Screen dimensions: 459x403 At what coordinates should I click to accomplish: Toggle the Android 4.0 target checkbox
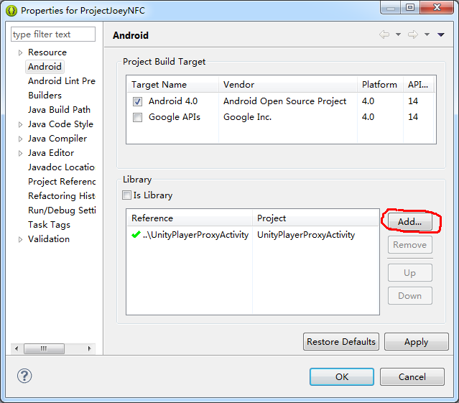pyautogui.click(x=137, y=102)
